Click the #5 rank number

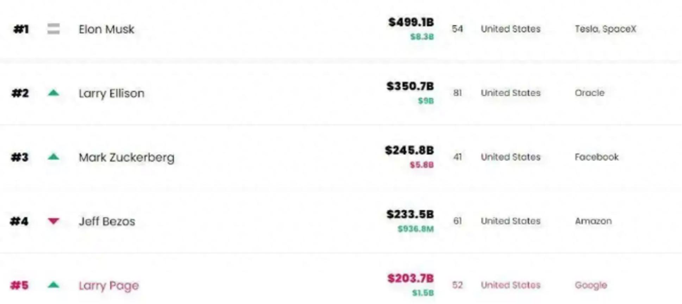[x=19, y=285]
